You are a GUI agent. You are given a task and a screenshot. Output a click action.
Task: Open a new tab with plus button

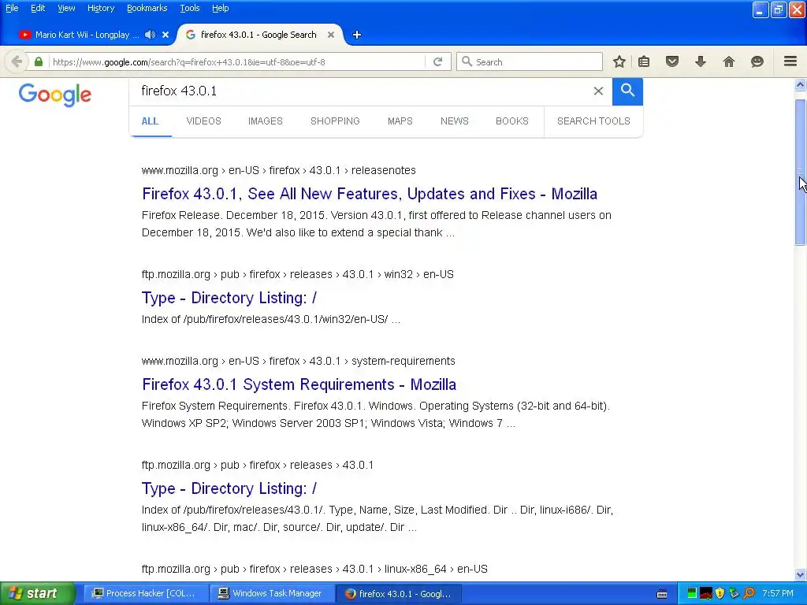[357, 35]
